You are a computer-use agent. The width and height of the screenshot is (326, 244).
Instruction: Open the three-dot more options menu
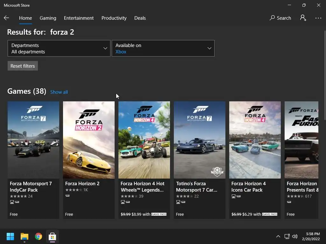[x=318, y=18]
